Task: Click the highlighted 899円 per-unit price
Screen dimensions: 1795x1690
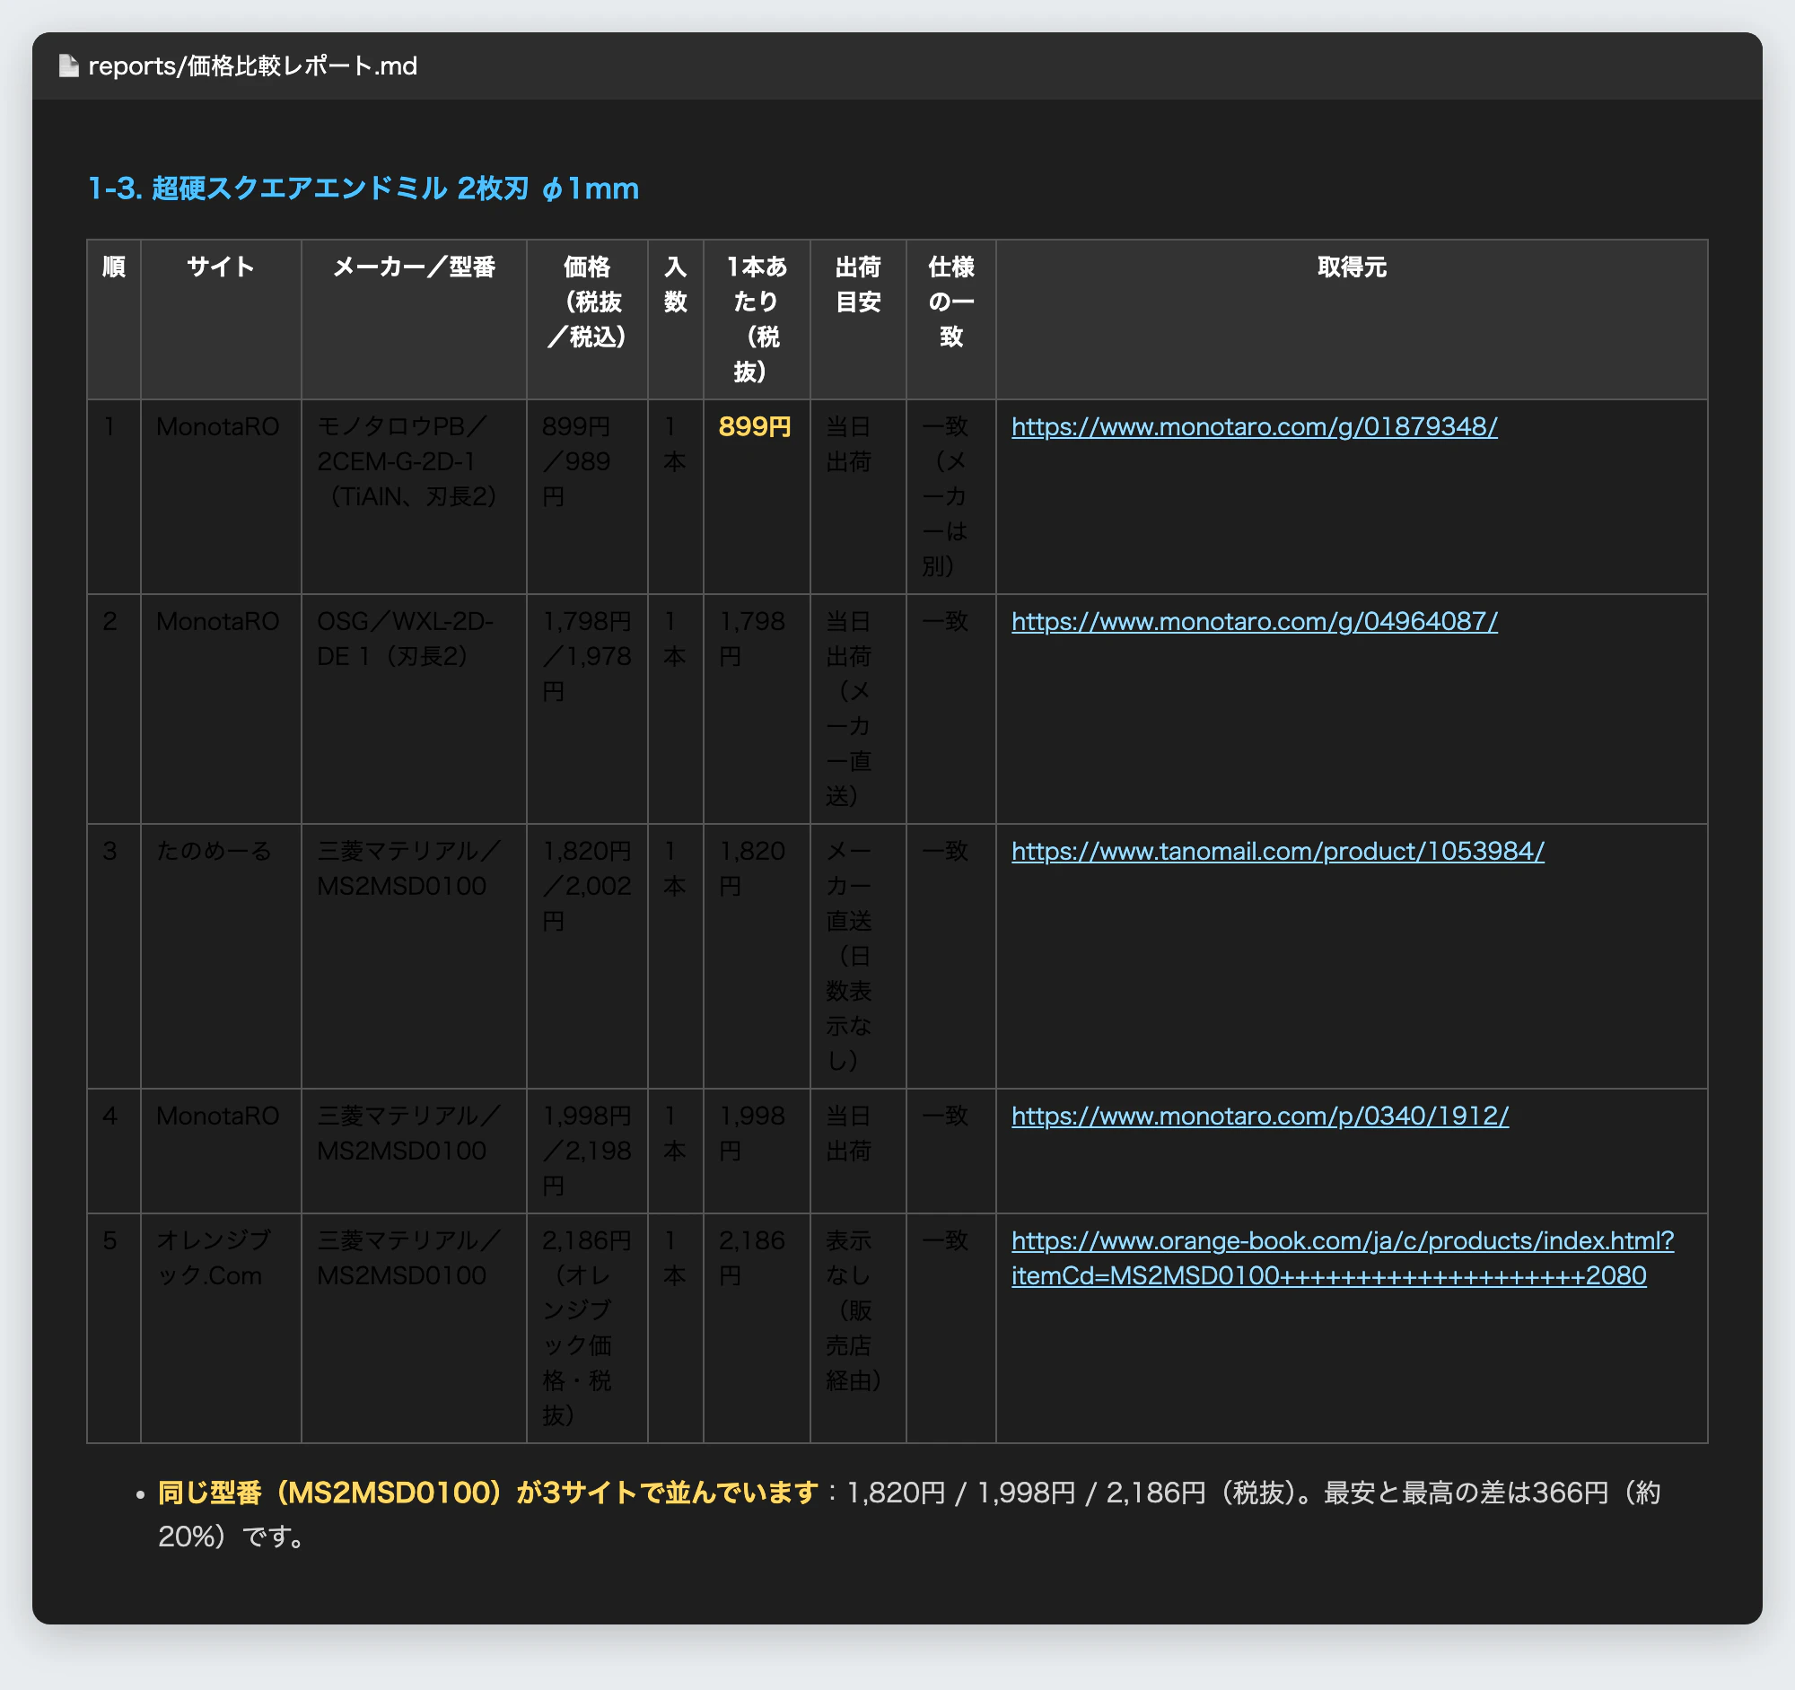Action: (755, 426)
